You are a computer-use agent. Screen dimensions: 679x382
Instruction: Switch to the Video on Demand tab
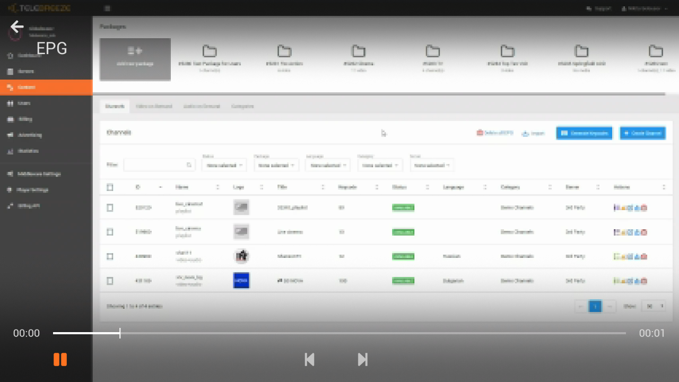click(x=154, y=106)
